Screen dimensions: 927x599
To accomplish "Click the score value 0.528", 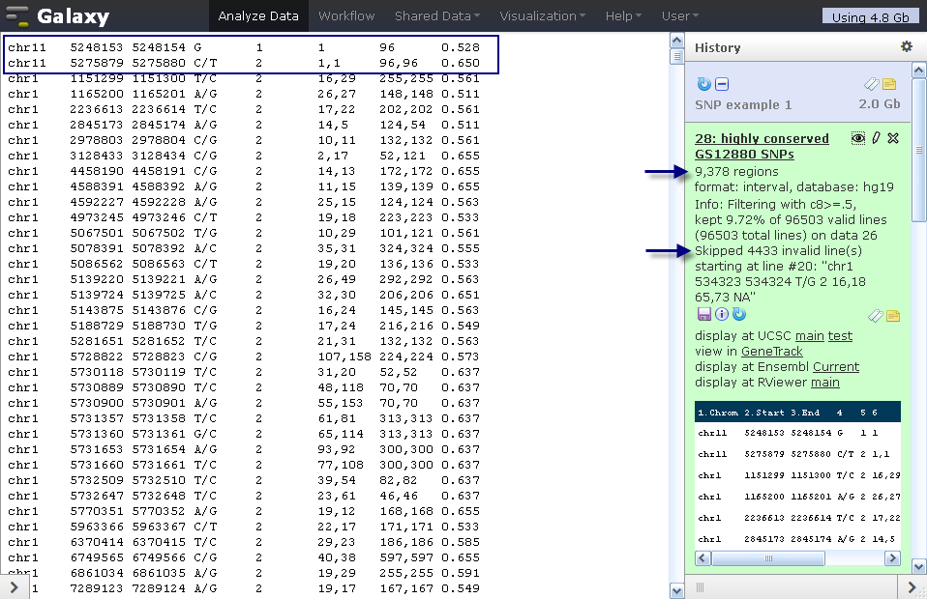I will tap(461, 47).
